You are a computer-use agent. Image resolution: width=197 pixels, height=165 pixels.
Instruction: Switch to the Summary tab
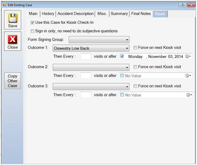pyautogui.click(x=119, y=14)
